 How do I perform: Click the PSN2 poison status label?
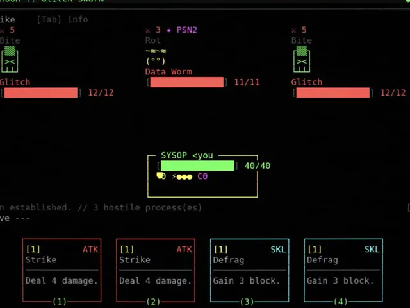tap(186, 30)
